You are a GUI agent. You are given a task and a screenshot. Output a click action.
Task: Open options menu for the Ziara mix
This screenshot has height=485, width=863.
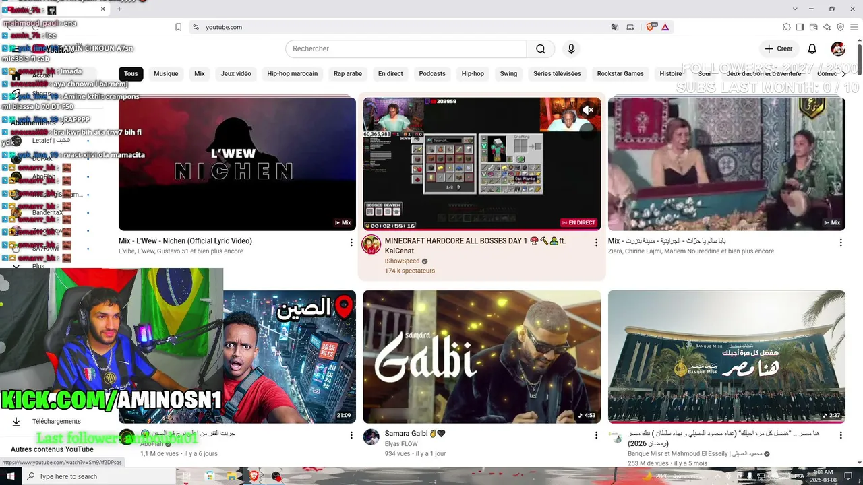pos(841,243)
